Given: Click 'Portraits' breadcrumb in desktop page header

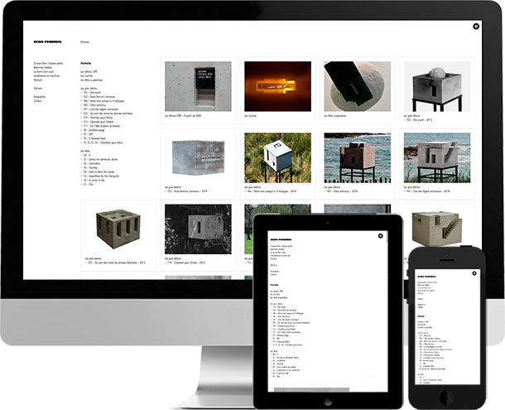Looking at the screenshot, I should pyautogui.click(x=85, y=41).
